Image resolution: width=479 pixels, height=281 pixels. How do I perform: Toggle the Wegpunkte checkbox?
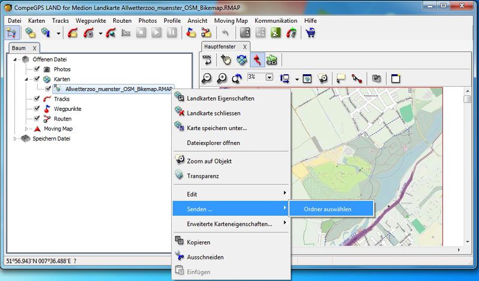pyautogui.click(x=37, y=109)
